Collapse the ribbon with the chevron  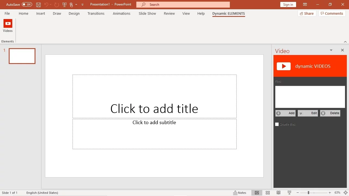[x=345, y=42]
